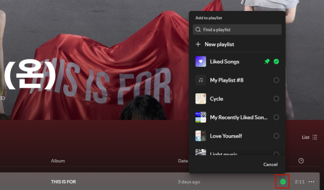Open the THIS IS FOR album link
Image resolution: width=324 pixels, height=190 pixels.
pos(63,182)
